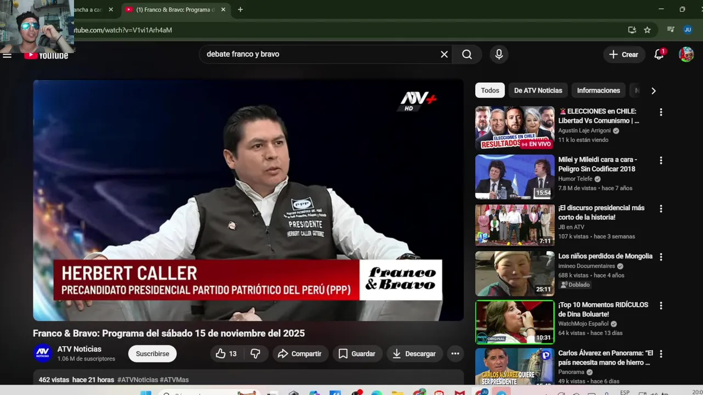Open options for Top 10 Momentos RIDÍCULOS
The image size is (703, 395).
pos(661,306)
